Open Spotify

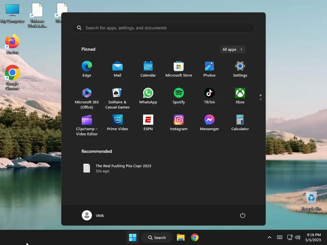pyautogui.click(x=179, y=96)
